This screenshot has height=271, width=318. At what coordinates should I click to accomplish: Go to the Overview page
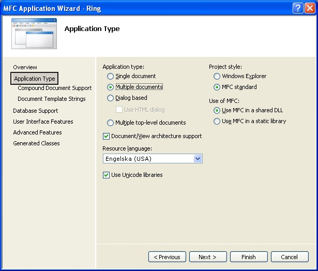25,67
